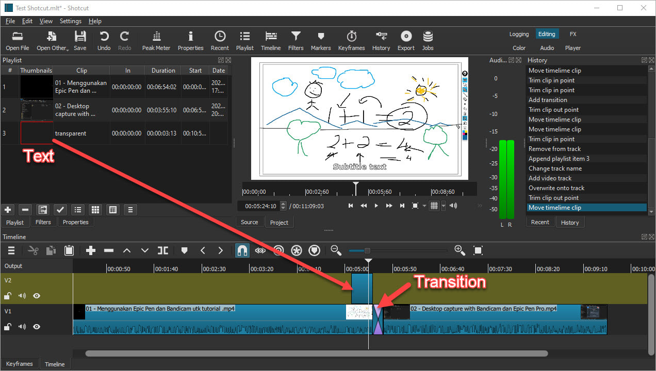Split clip at playhead
Image resolution: width=656 pixels, height=371 pixels.
click(163, 250)
